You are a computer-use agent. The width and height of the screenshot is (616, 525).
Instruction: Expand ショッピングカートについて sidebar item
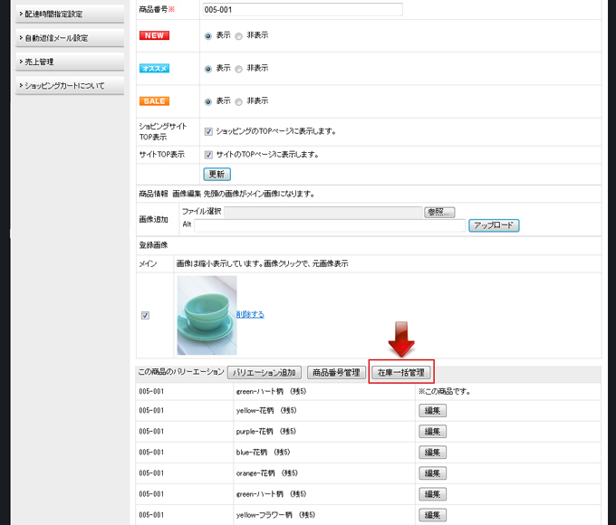[x=68, y=86]
